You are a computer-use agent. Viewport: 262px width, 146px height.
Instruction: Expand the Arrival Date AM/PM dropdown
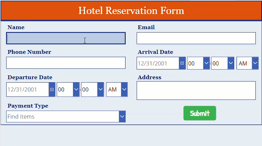pos(255,63)
